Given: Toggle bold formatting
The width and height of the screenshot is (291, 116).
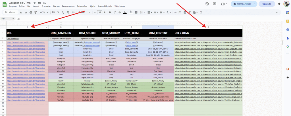Looking at the screenshot, I should 110,13.
